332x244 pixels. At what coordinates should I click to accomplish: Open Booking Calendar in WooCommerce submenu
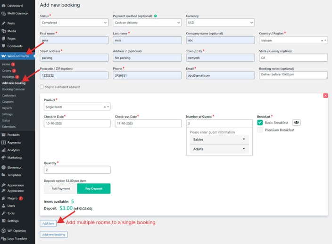point(13,89)
